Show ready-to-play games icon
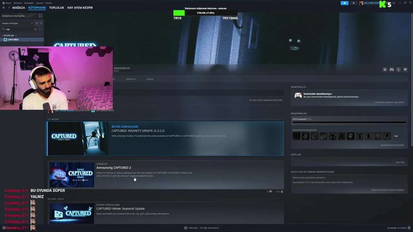413x232 pixels. tap(41, 23)
